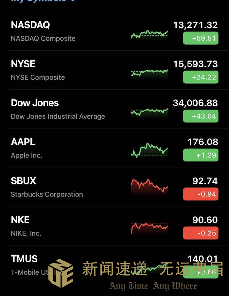Tap the NYSE sparkline chart

pos(149,73)
